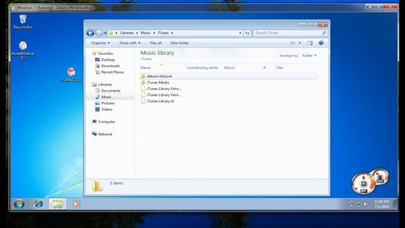Launch Internet Explorer from the taskbar
The image size is (405, 228).
tap(39, 204)
